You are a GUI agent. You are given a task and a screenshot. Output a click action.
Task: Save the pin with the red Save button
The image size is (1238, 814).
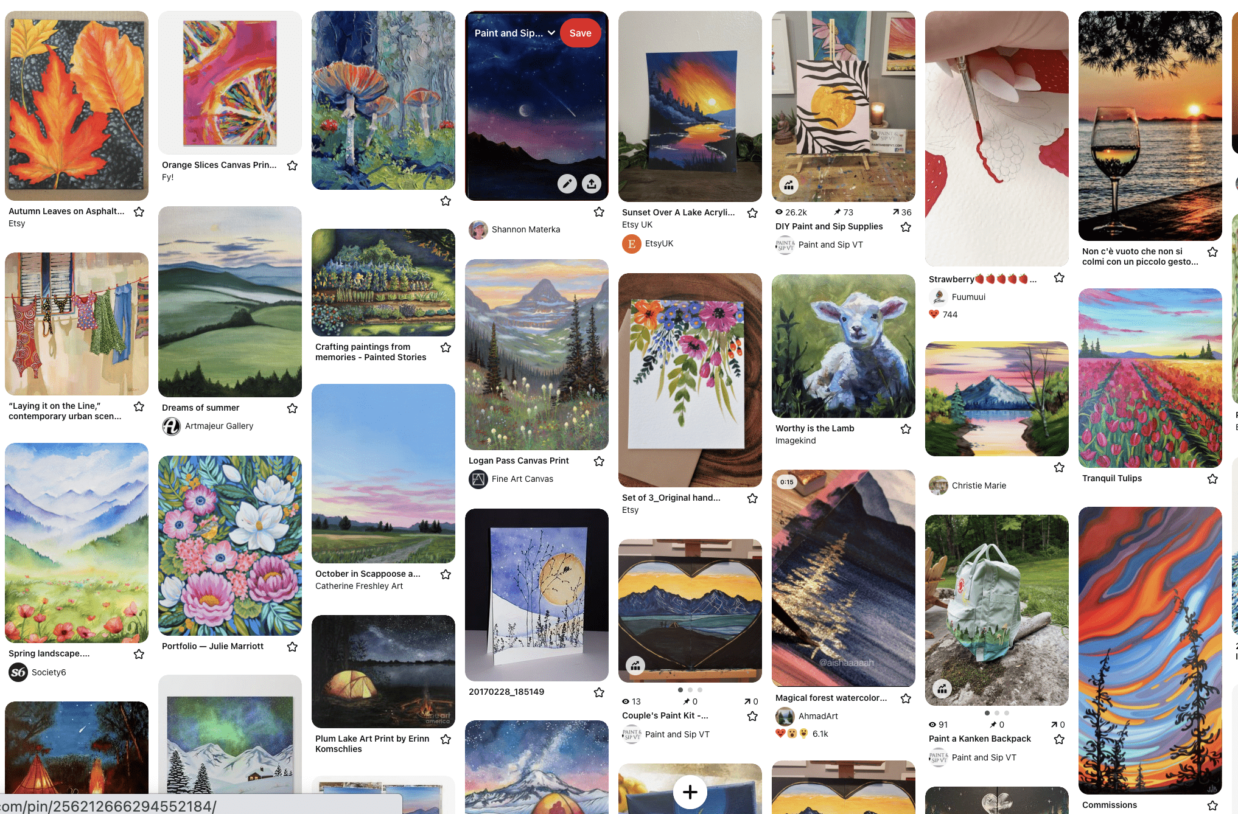[580, 33]
